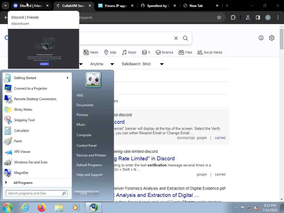This screenshot has width=284, height=213.
Task: Launch Calculator from Start menu
Action: tap(37, 131)
